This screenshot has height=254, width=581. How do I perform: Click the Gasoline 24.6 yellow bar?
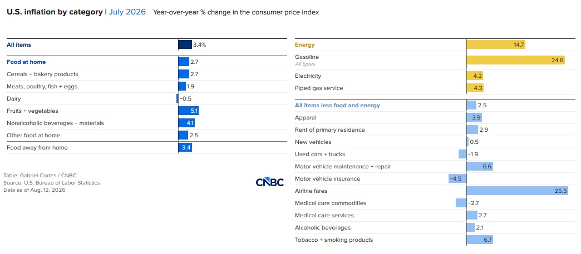tap(516, 60)
